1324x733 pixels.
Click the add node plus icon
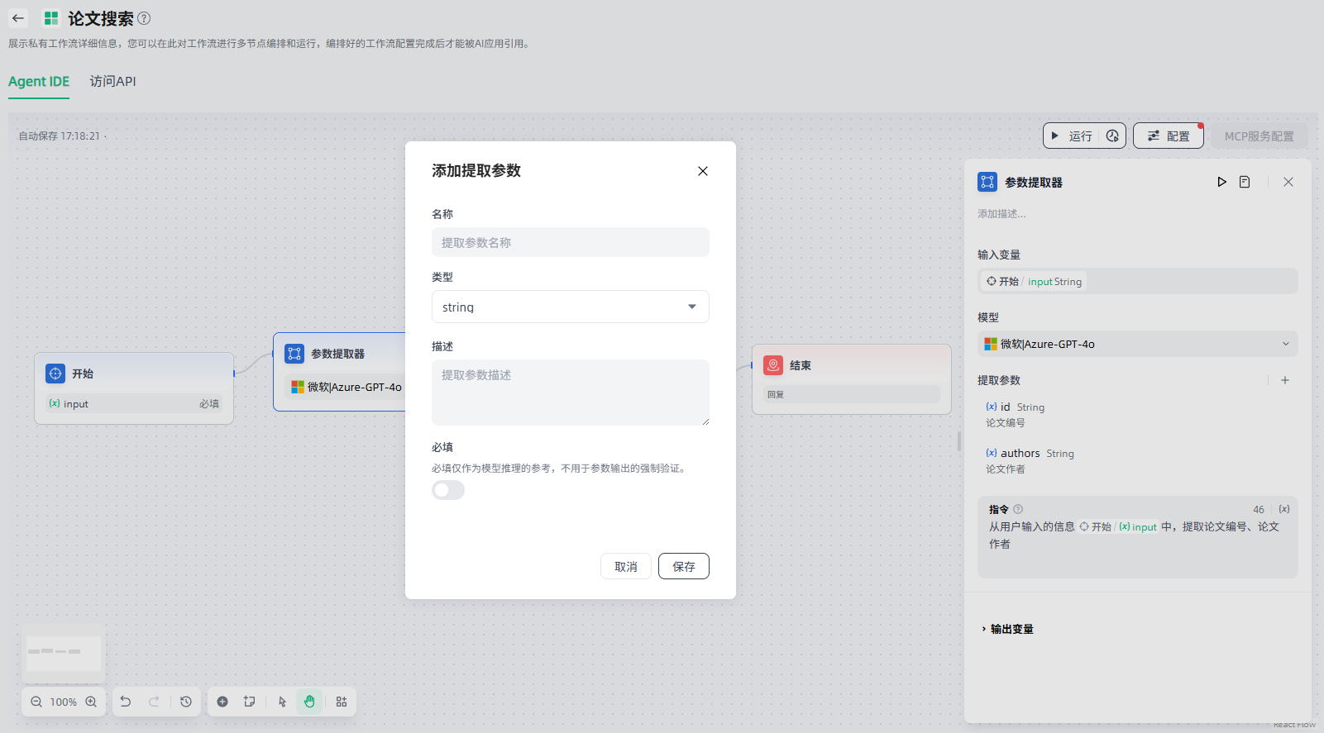(x=222, y=702)
